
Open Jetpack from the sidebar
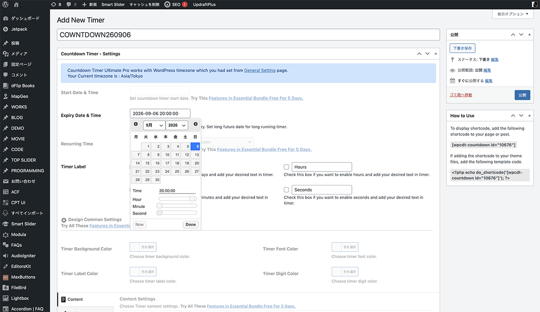click(x=19, y=29)
